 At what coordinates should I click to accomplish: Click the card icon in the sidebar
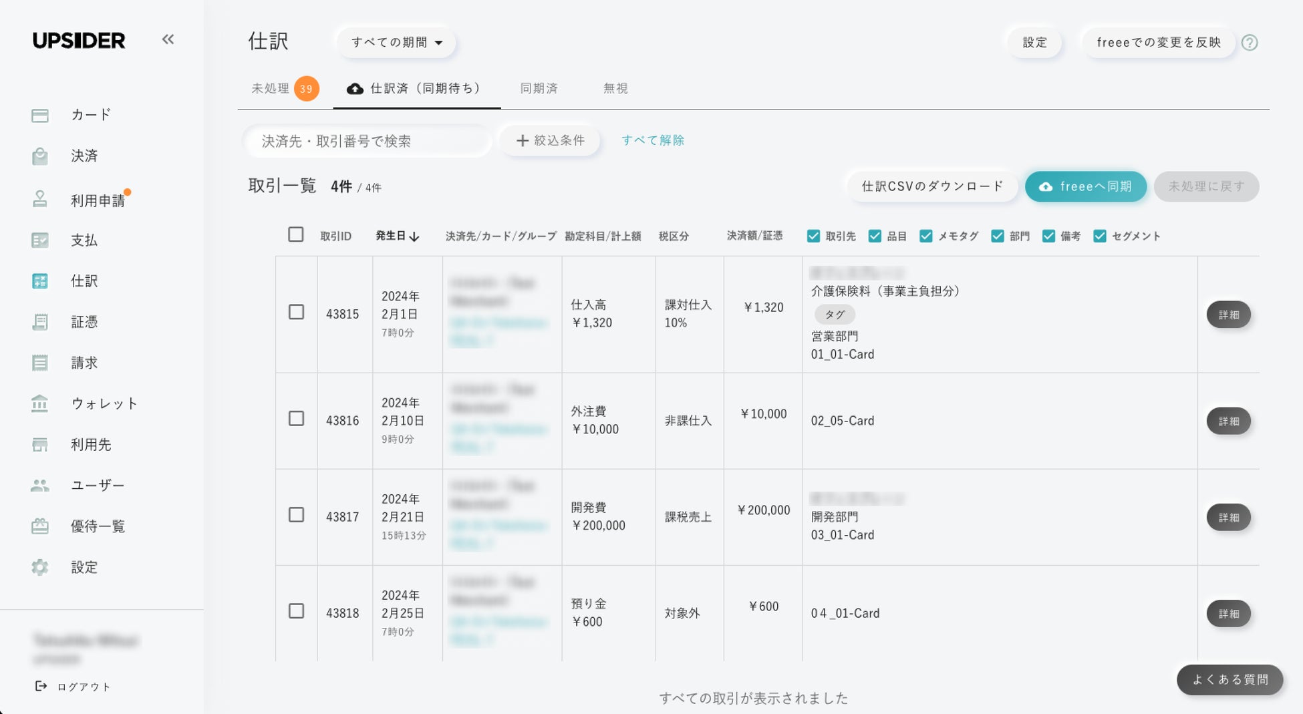click(40, 116)
